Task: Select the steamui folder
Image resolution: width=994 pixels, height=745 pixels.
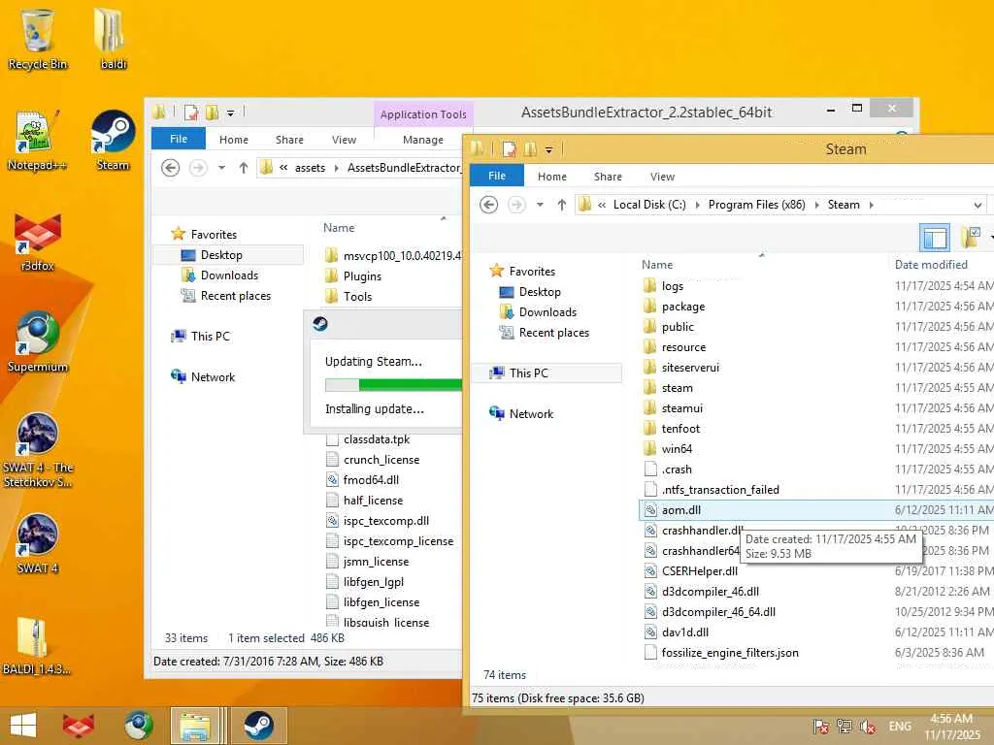Action: click(x=681, y=408)
